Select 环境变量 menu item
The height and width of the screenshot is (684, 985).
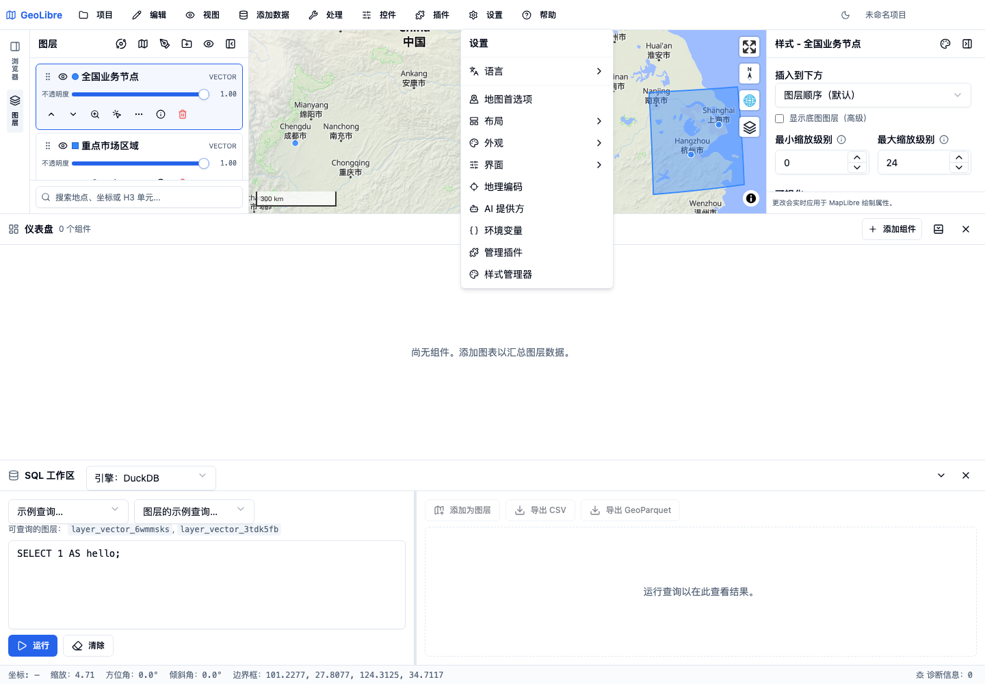[x=536, y=231]
